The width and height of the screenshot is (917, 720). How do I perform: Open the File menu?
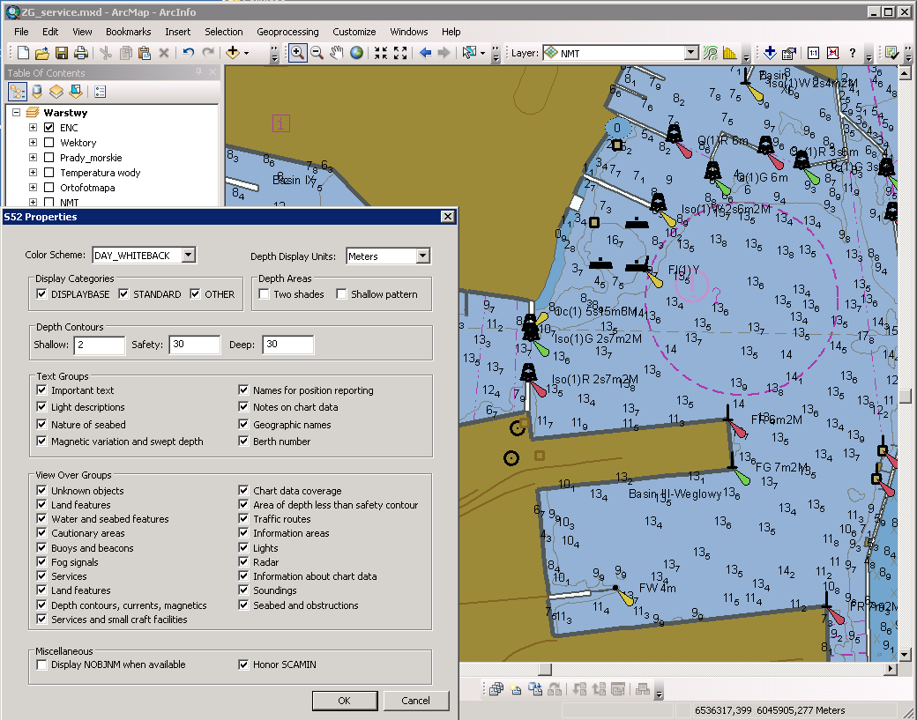(21, 32)
